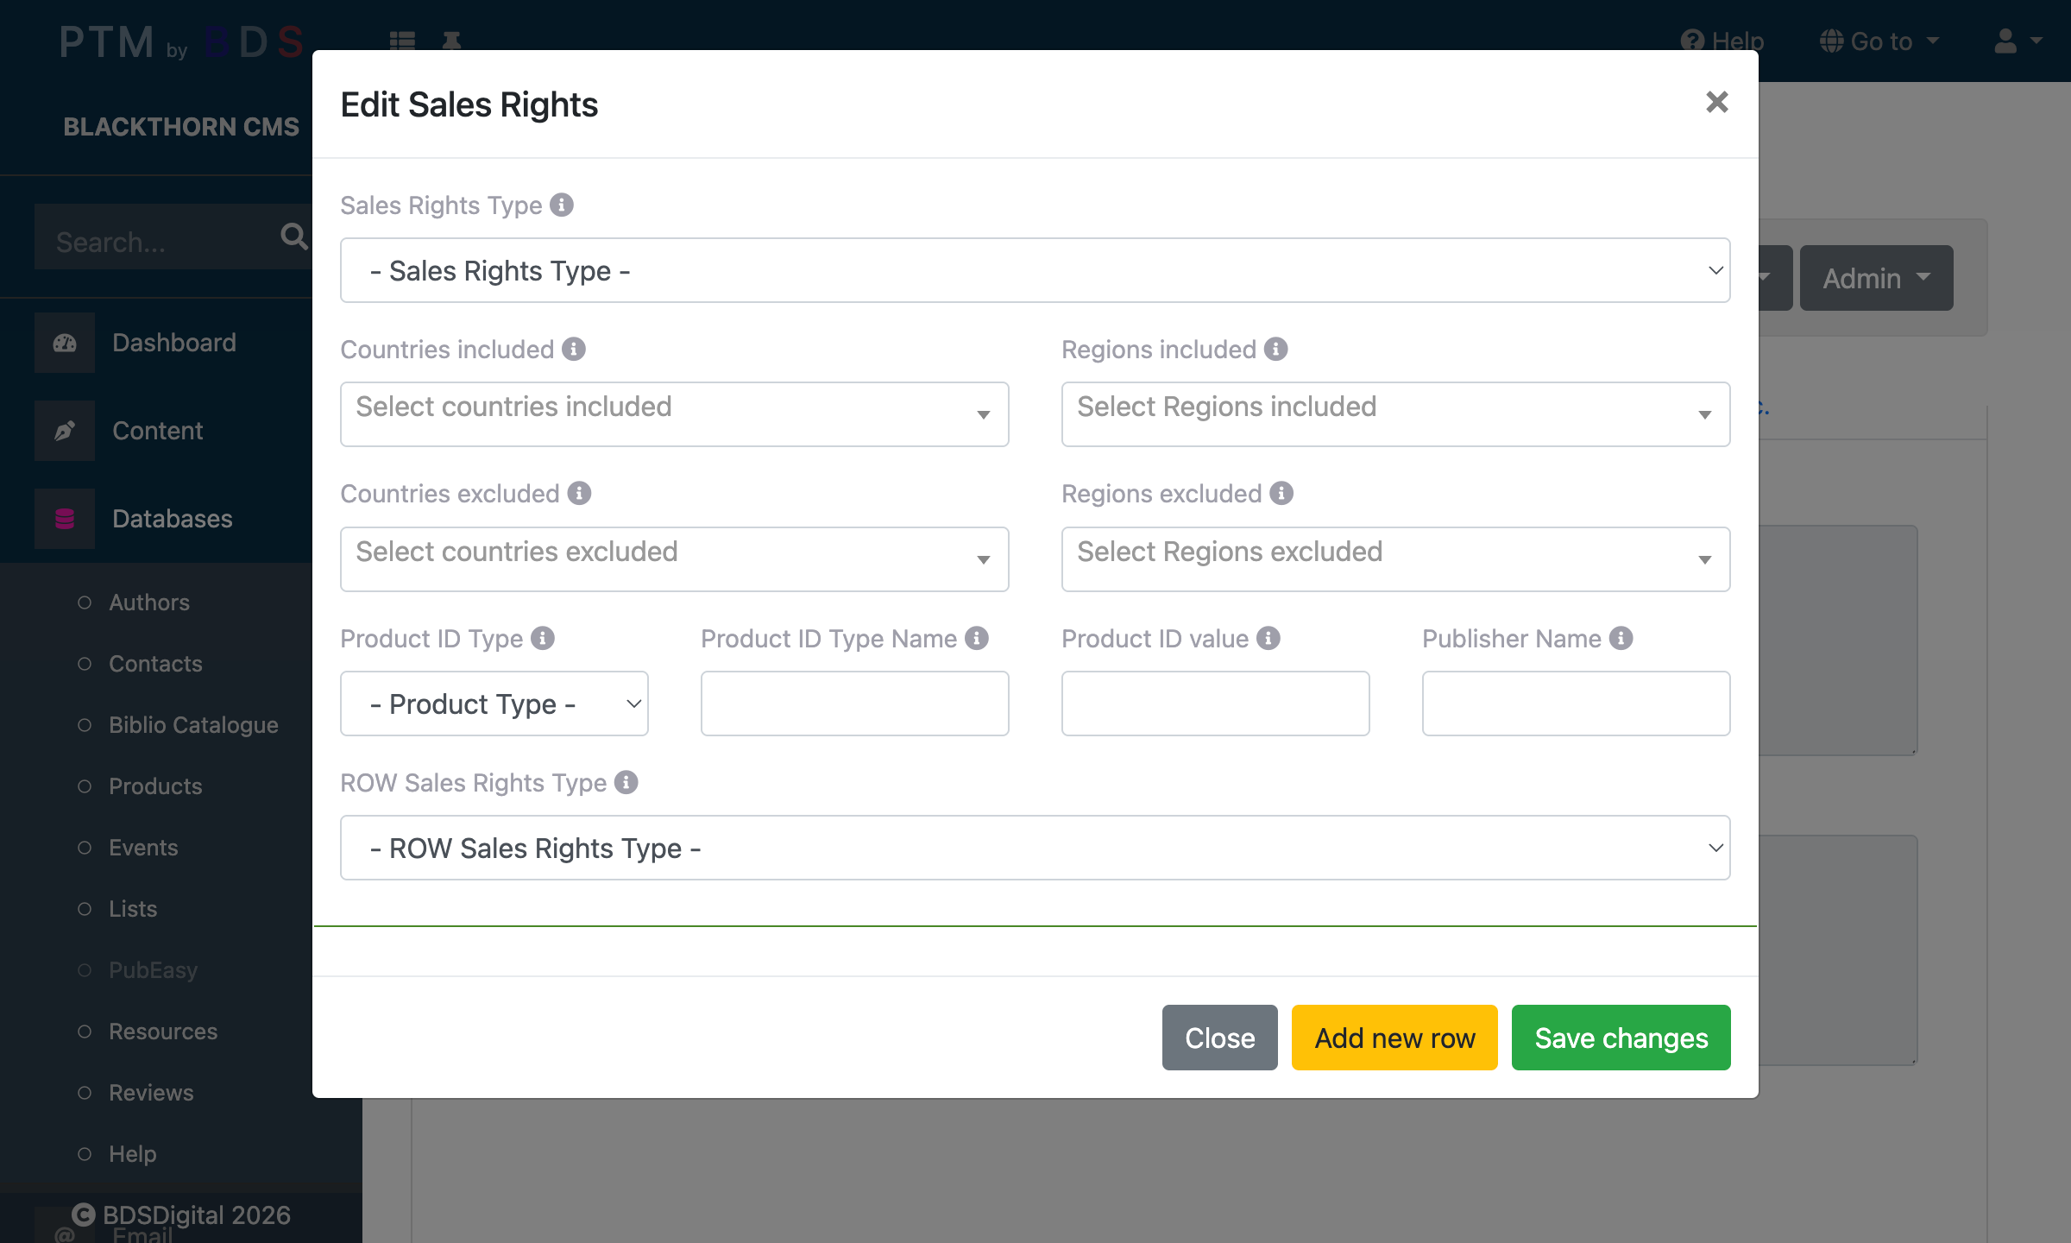Open the Admin dropdown
The image size is (2071, 1243).
click(1876, 278)
